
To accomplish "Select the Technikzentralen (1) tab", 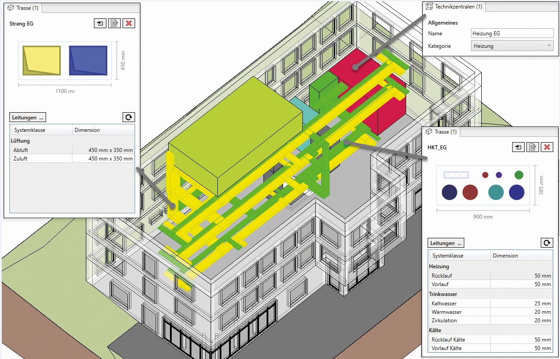I will point(454,7).
